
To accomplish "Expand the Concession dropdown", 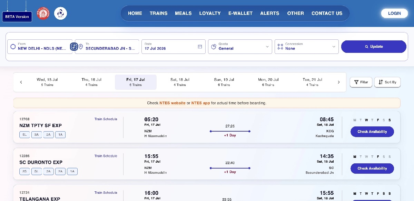I will point(307,47).
